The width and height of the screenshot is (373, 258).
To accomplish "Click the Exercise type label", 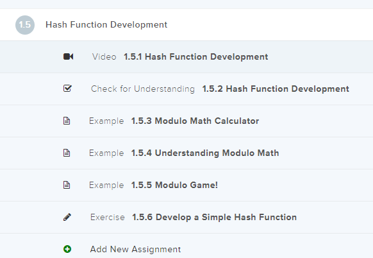I will [x=108, y=218].
